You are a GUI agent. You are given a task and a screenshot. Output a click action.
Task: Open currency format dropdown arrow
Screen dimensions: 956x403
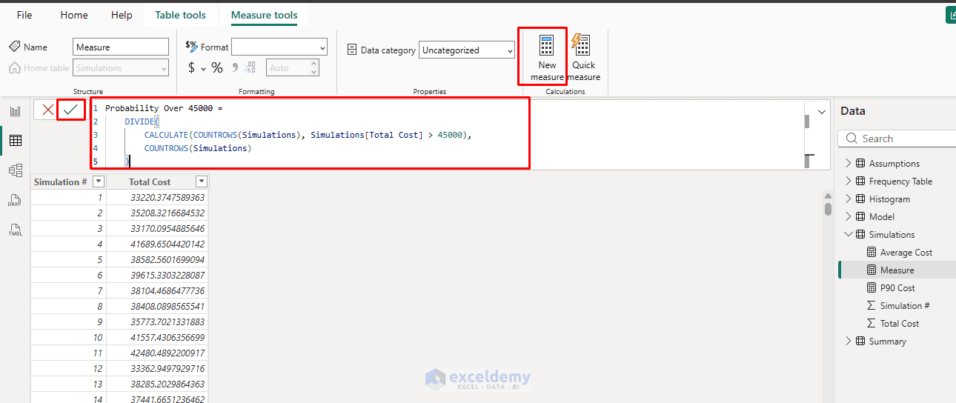pyautogui.click(x=204, y=68)
